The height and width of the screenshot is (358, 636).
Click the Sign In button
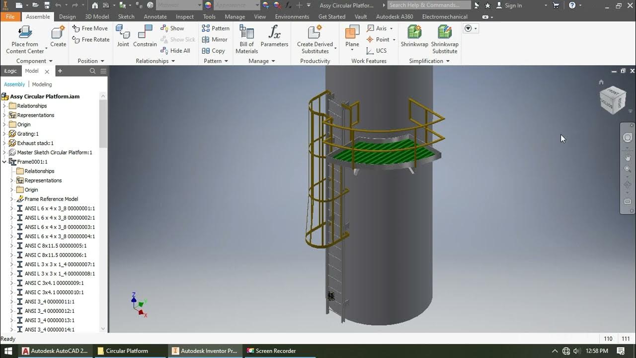coord(509,5)
